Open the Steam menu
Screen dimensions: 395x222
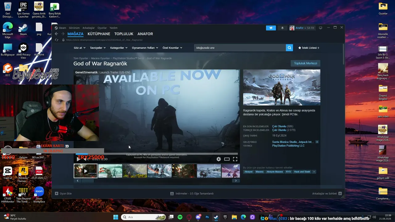click(x=62, y=28)
